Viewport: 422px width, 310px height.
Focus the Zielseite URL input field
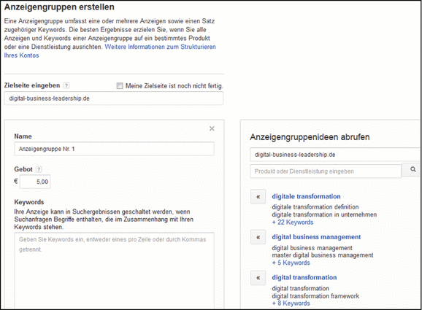point(114,98)
